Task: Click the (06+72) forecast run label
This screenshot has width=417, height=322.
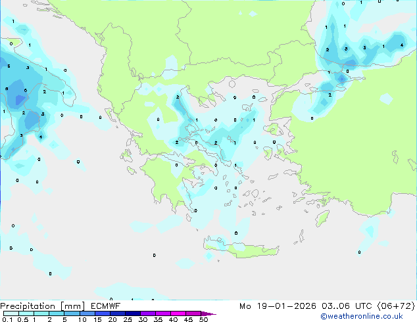Action: pyautogui.click(x=396, y=306)
